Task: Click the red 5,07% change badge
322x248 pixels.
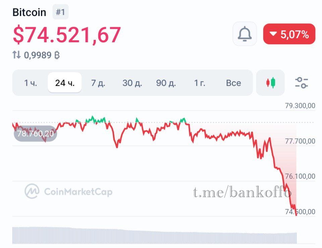Action: (289, 34)
